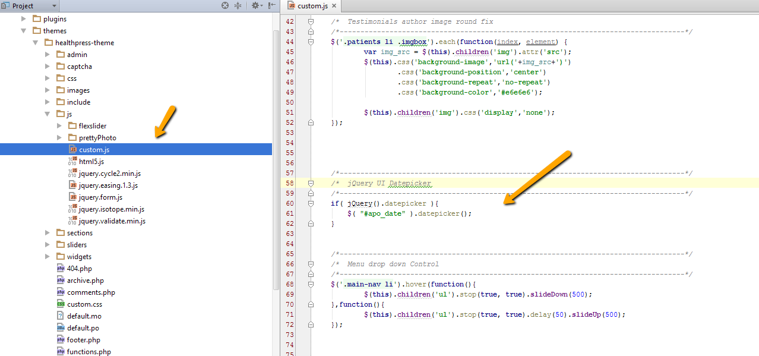
Task: Click the default.po file icon
Action: pyautogui.click(x=61, y=327)
